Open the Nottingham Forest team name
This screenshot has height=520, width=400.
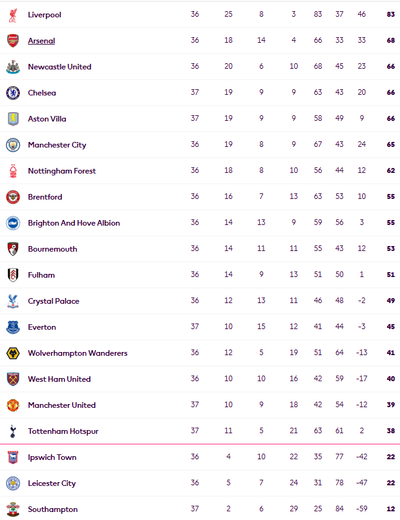point(62,171)
